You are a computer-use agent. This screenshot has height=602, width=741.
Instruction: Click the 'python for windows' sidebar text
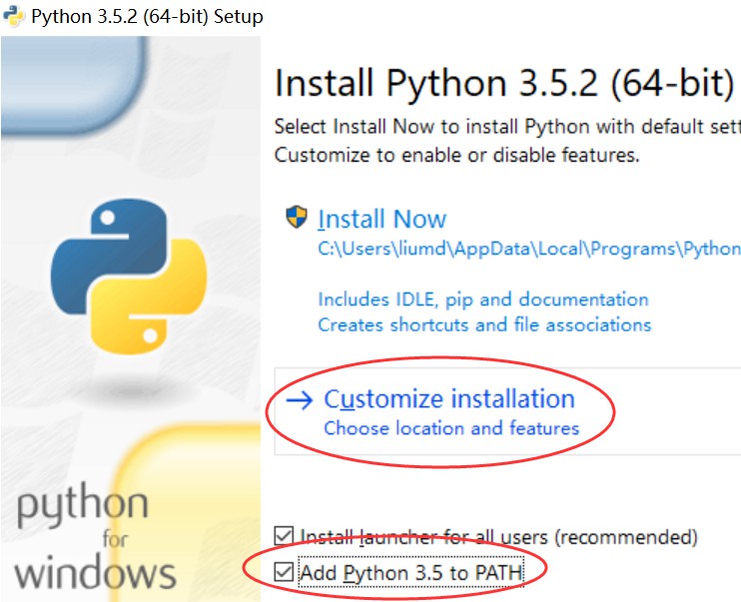click(x=95, y=537)
